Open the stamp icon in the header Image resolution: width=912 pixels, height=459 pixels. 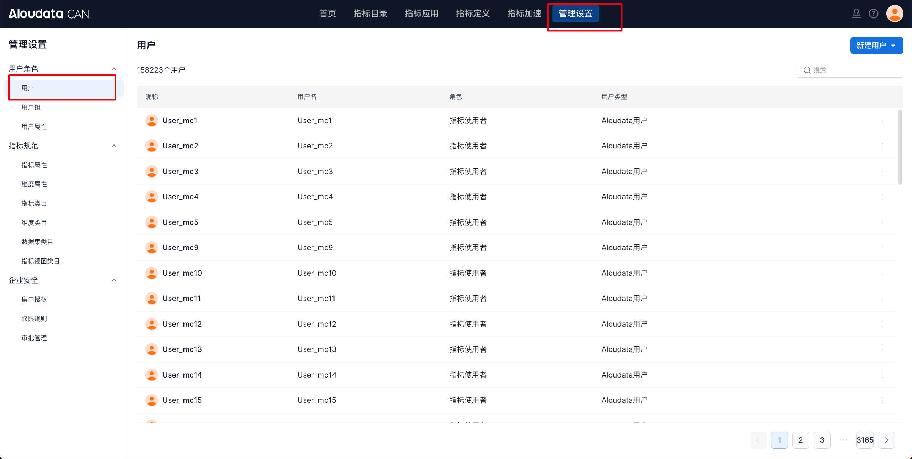point(856,14)
